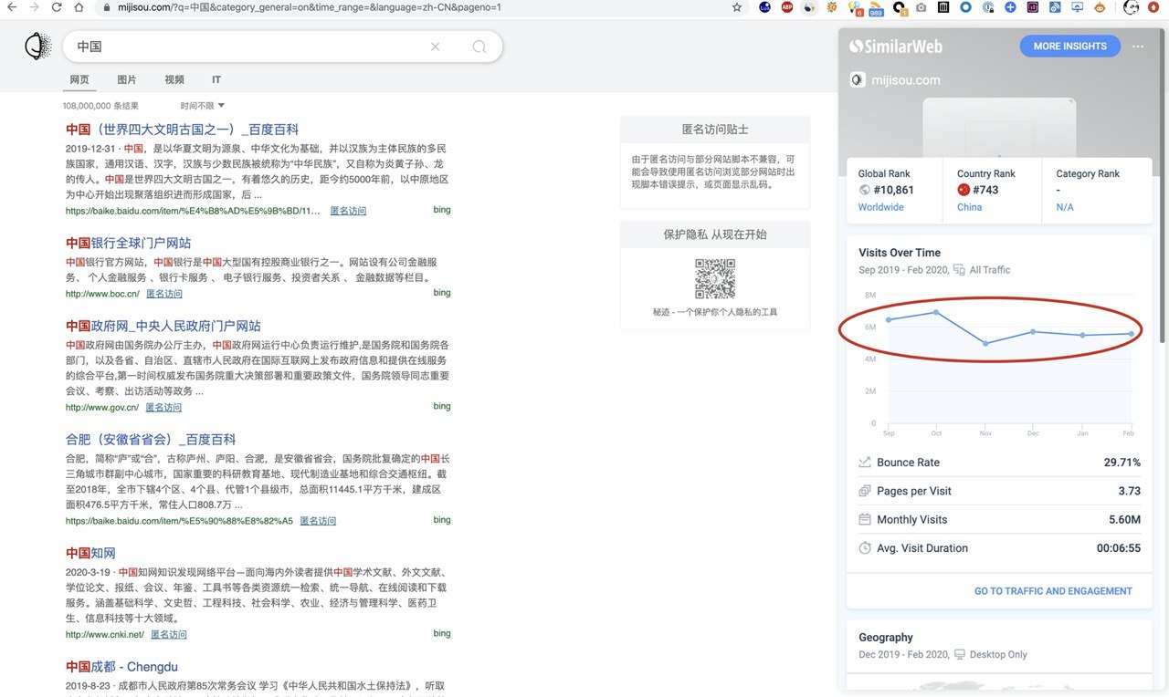Reload the page using the refresh icon
Screen dimensions: 1169x697
click(57, 7)
